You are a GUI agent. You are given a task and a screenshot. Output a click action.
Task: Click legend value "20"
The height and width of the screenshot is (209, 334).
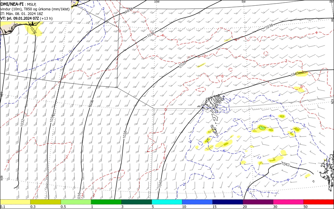click(245, 207)
